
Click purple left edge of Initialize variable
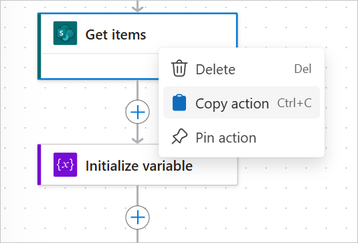click(x=39, y=165)
